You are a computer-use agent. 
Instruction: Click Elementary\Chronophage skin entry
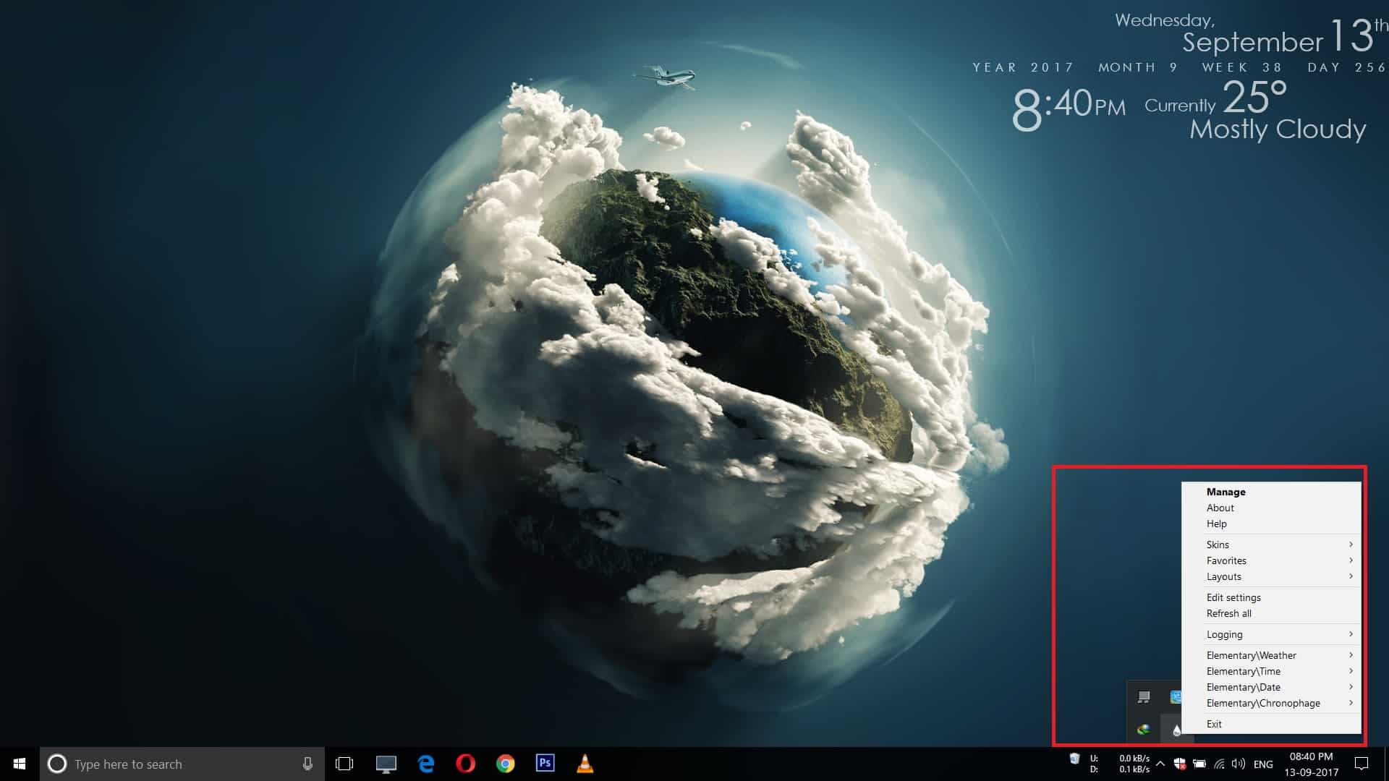coord(1262,703)
